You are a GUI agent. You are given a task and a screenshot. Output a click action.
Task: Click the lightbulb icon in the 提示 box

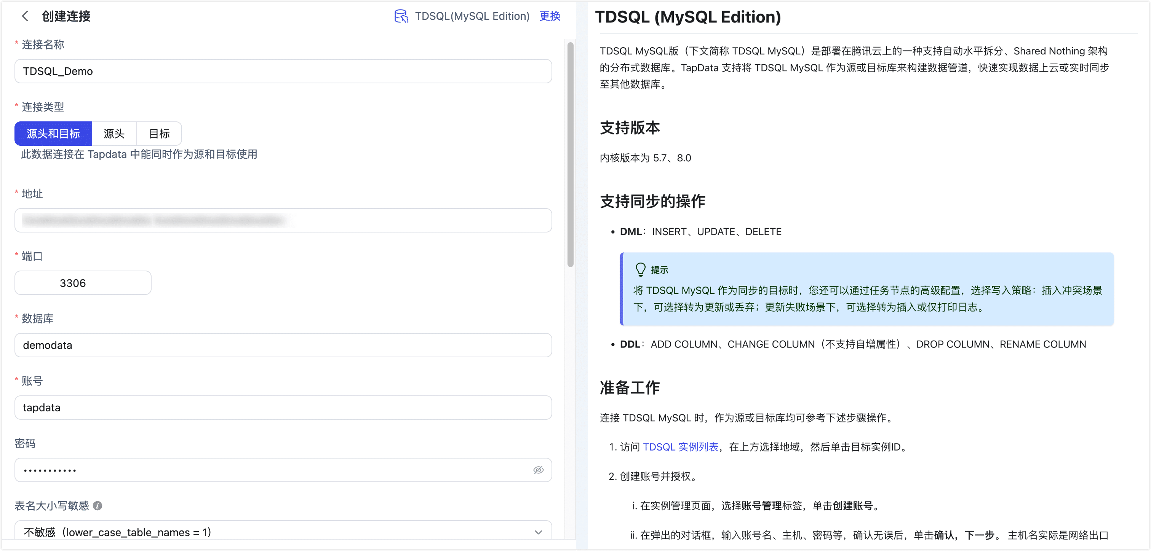coord(641,269)
